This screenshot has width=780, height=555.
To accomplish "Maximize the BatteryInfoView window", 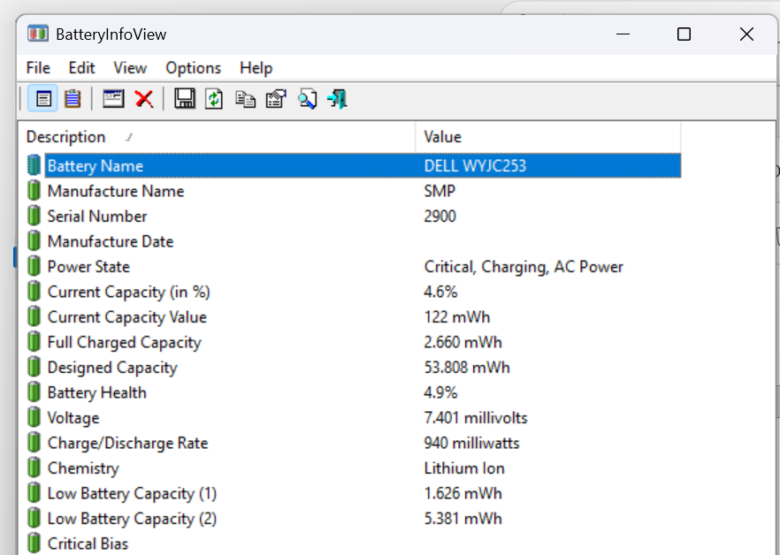I will pyautogui.click(x=684, y=34).
